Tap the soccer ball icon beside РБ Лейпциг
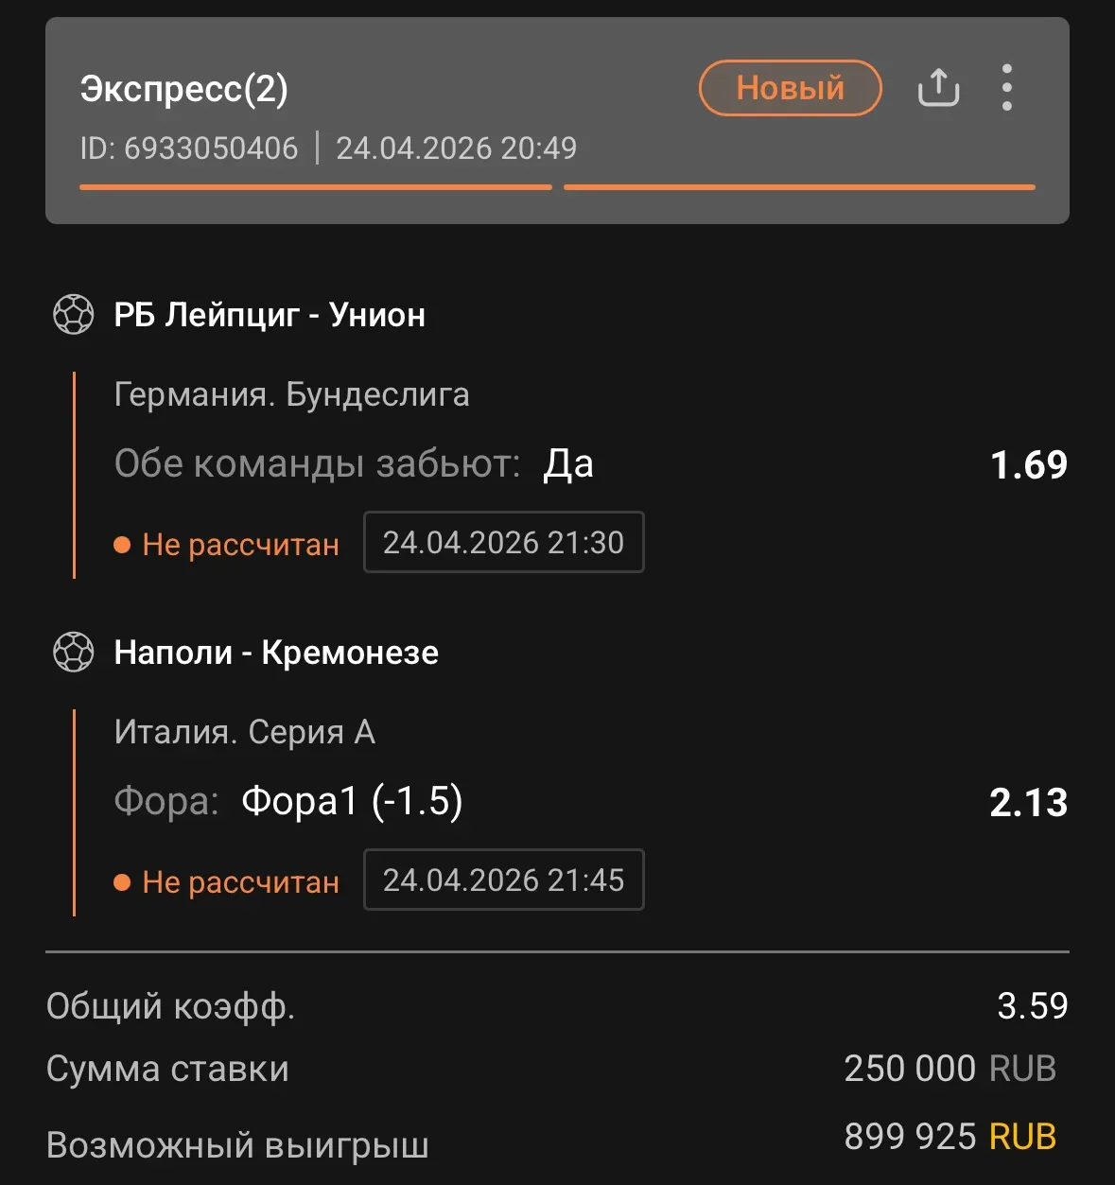The width and height of the screenshot is (1115, 1185). pyautogui.click(x=74, y=315)
